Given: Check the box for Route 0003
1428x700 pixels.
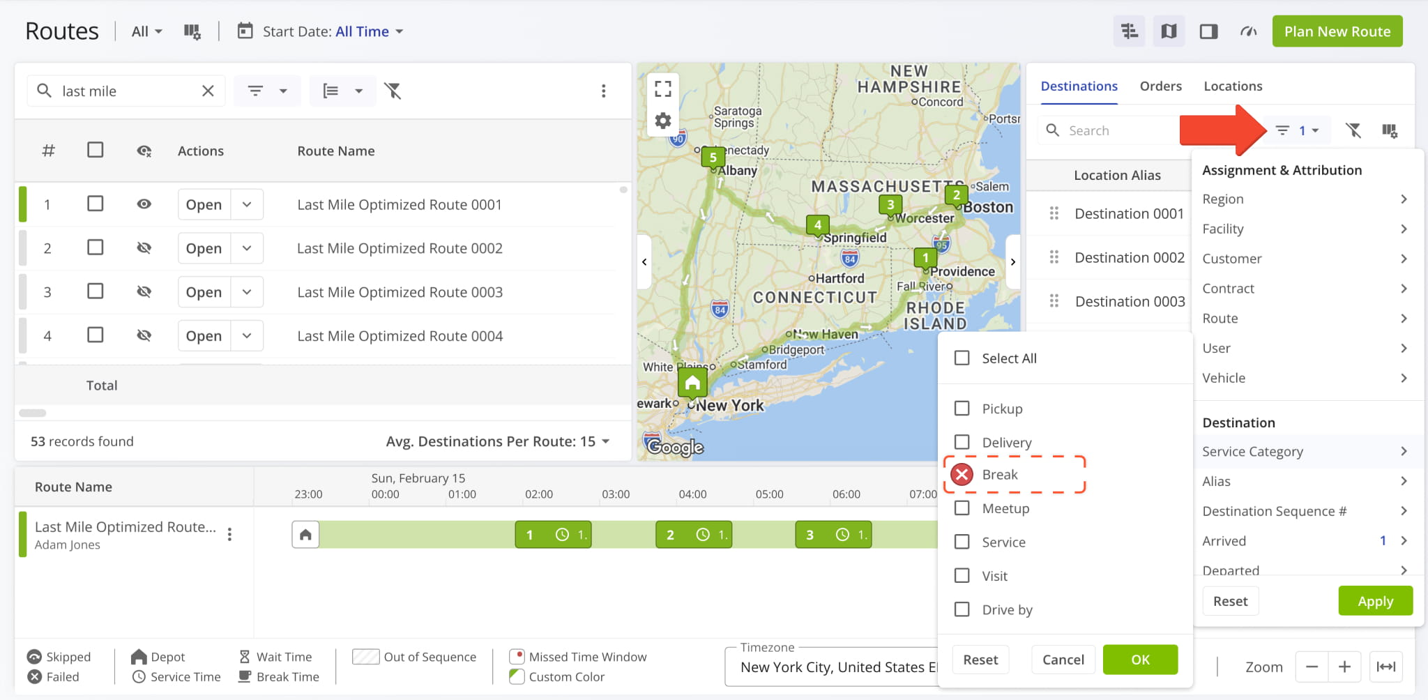Looking at the screenshot, I should point(96,291).
